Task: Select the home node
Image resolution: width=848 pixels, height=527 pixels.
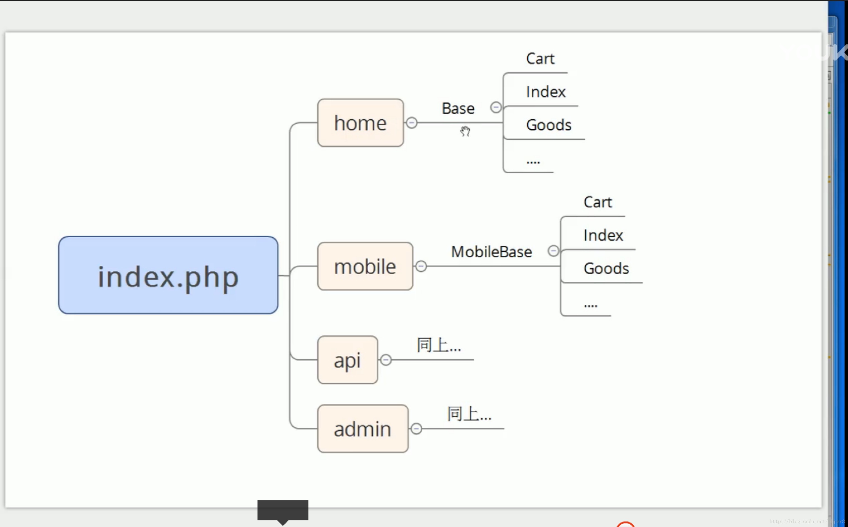Action: 360,123
